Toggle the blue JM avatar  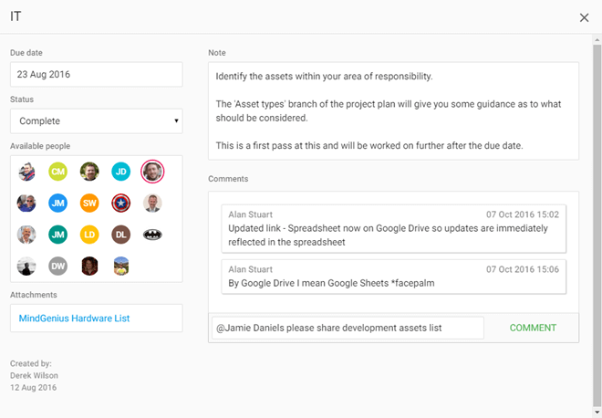[58, 203]
